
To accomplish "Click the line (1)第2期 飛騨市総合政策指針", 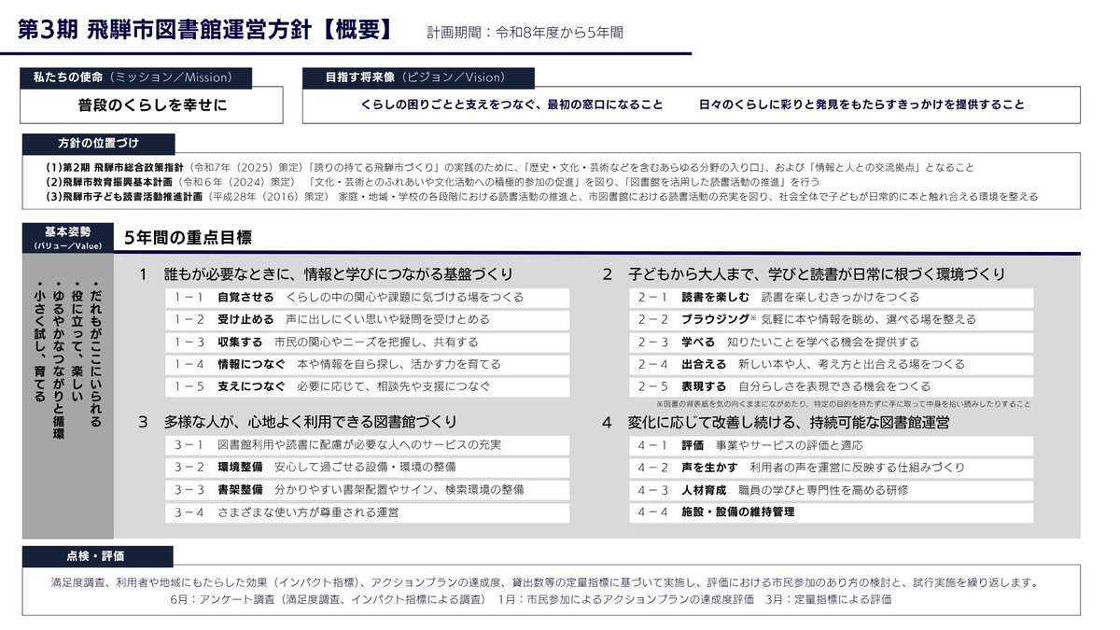I will click(x=510, y=168).
